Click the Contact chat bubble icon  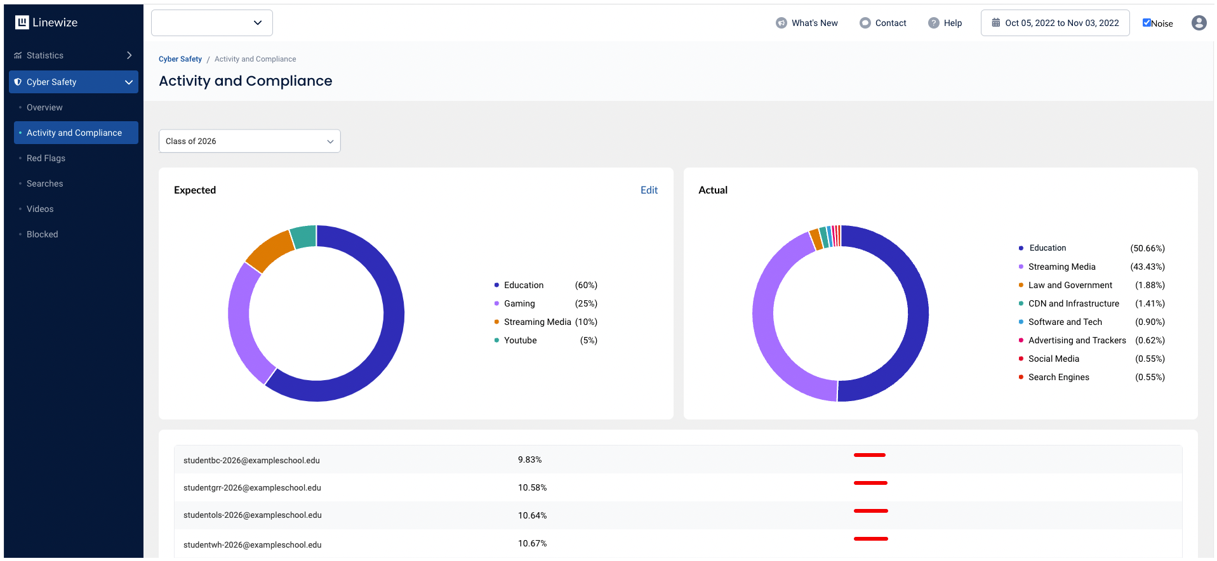point(865,23)
